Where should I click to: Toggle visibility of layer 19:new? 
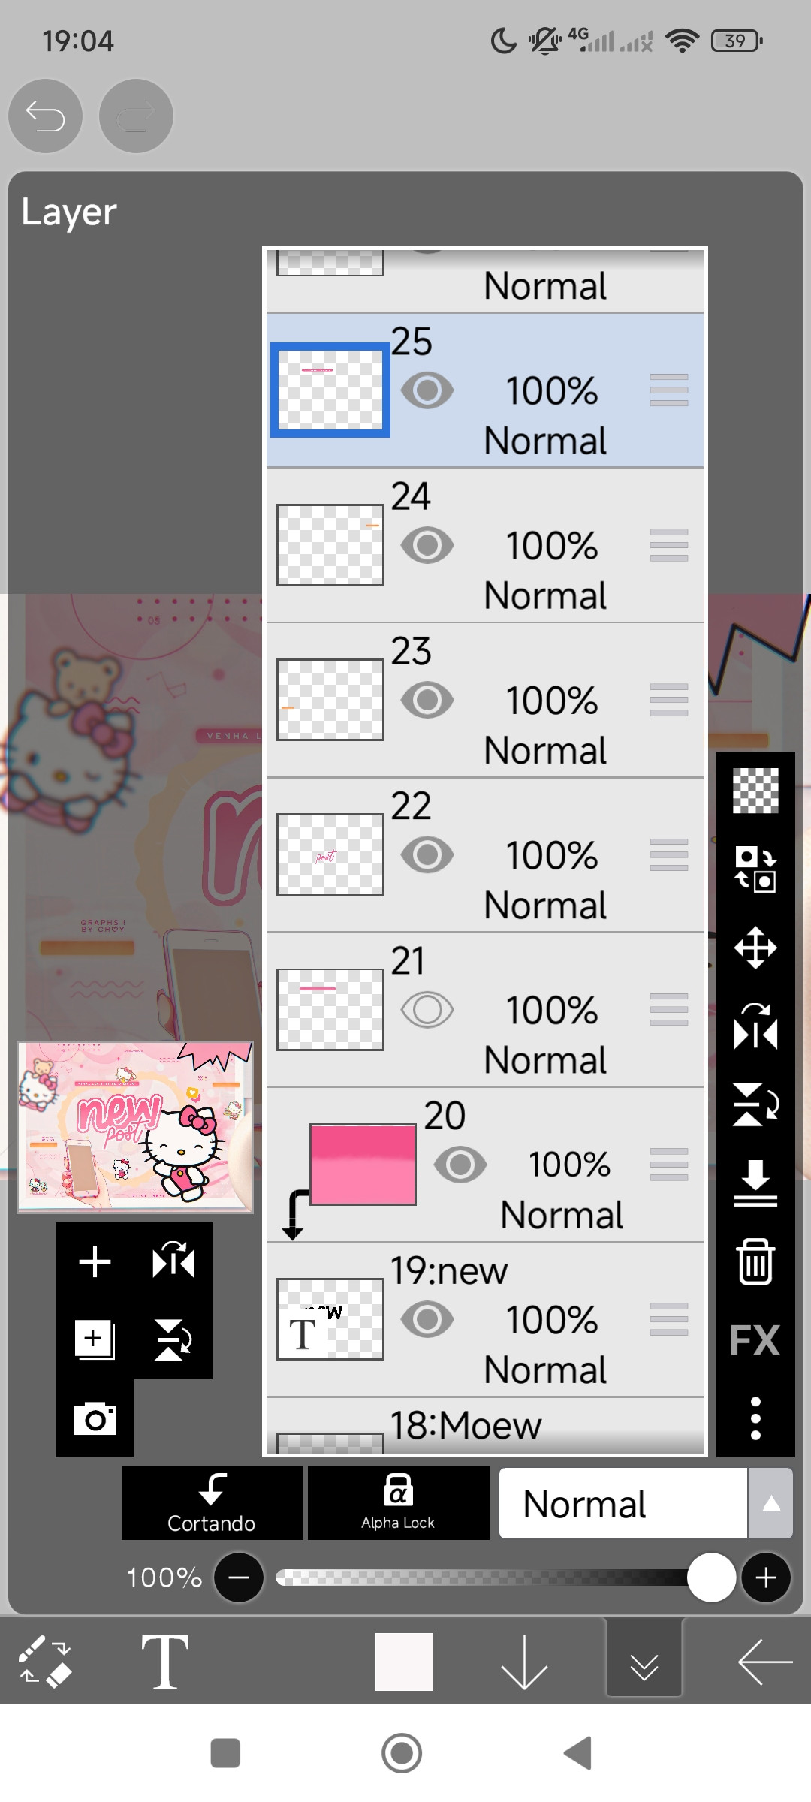pos(427,1319)
